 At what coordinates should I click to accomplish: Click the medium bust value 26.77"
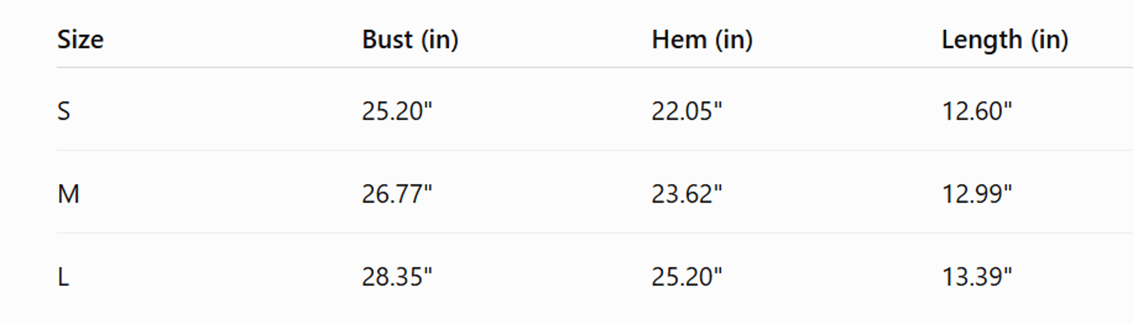tap(397, 194)
